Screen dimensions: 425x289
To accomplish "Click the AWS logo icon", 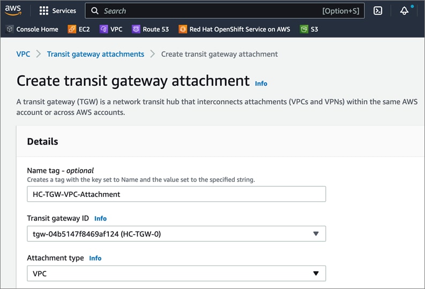I will pos(13,10).
